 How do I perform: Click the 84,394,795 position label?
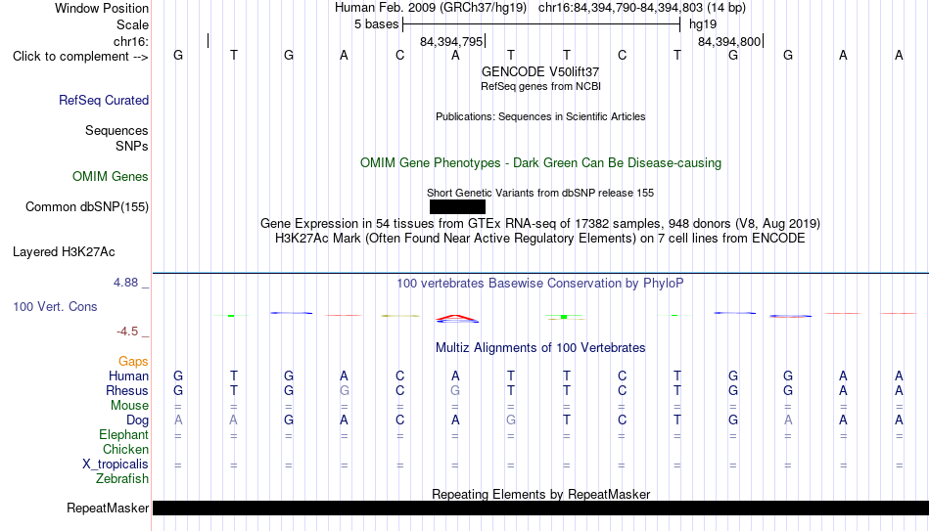click(450, 41)
